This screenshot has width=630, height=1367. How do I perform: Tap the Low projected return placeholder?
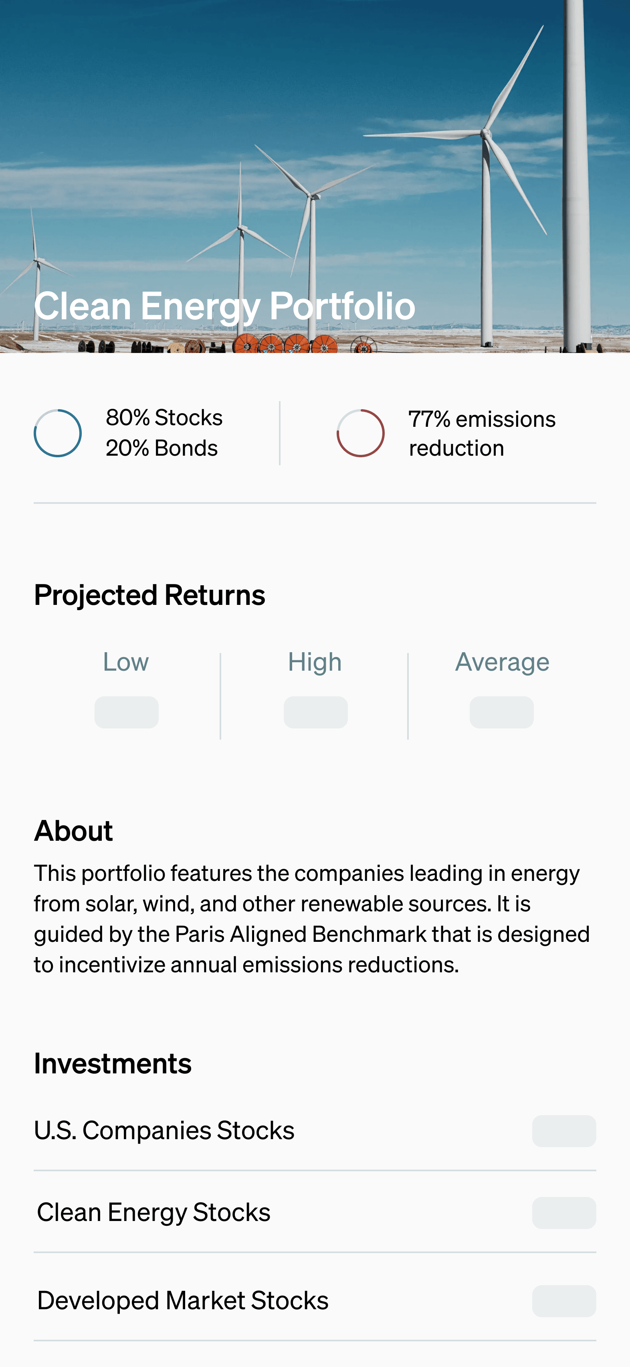click(127, 712)
